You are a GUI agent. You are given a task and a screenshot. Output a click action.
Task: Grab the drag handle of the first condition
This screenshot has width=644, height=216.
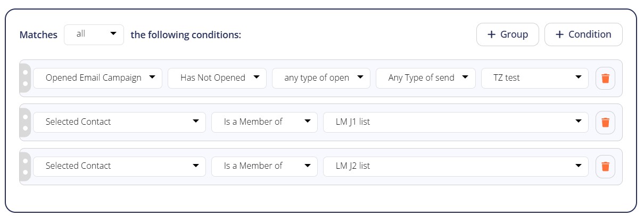pos(25,78)
